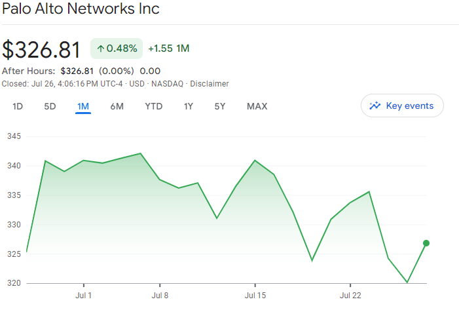The height and width of the screenshot is (310, 459).
Task: Show the 6M price chart
Action: pyautogui.click(x=117, y=106)
